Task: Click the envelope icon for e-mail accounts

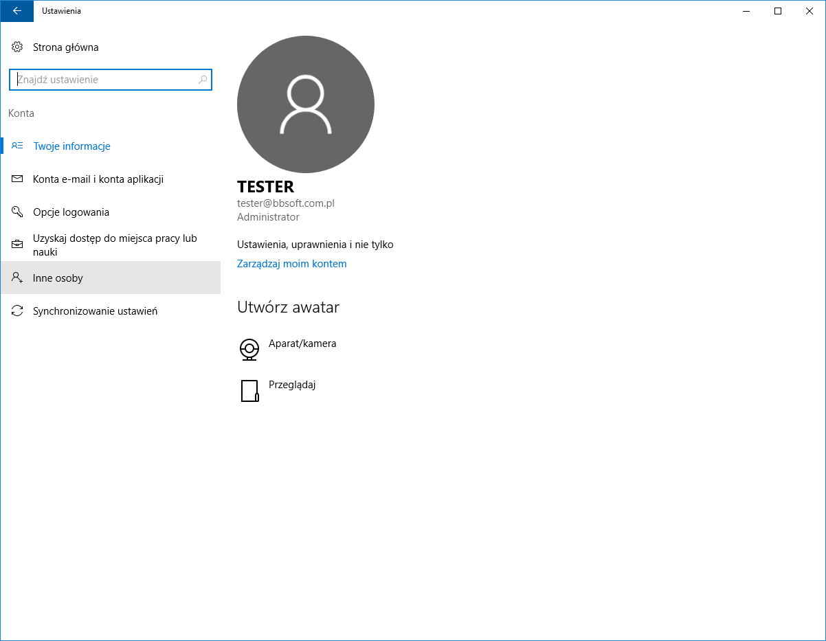Action: click(x=18, y=179)
